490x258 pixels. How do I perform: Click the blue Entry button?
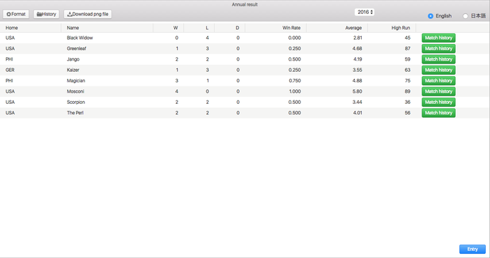point(472,249)
